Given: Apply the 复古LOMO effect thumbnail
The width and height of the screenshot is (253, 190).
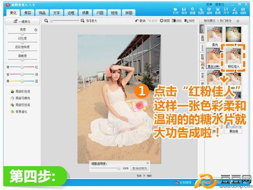Looking at the screenshot, I should click(214, 58).
